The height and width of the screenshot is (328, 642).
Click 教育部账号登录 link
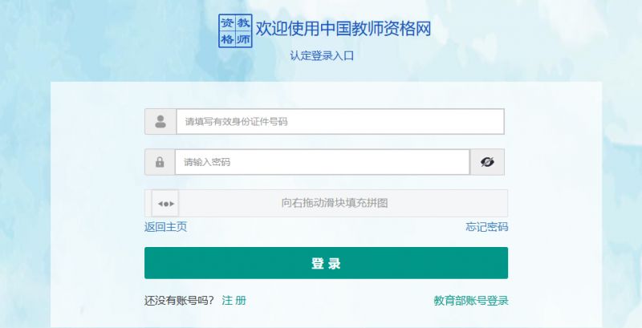471,301
